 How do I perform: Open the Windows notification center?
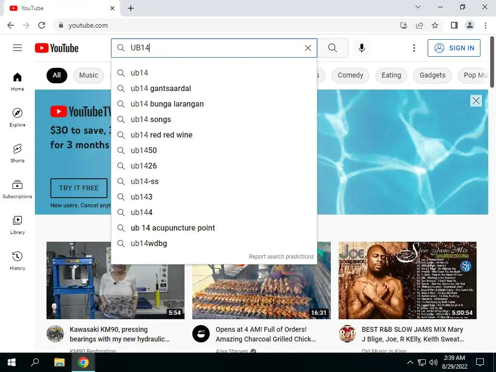pos(480,362)
